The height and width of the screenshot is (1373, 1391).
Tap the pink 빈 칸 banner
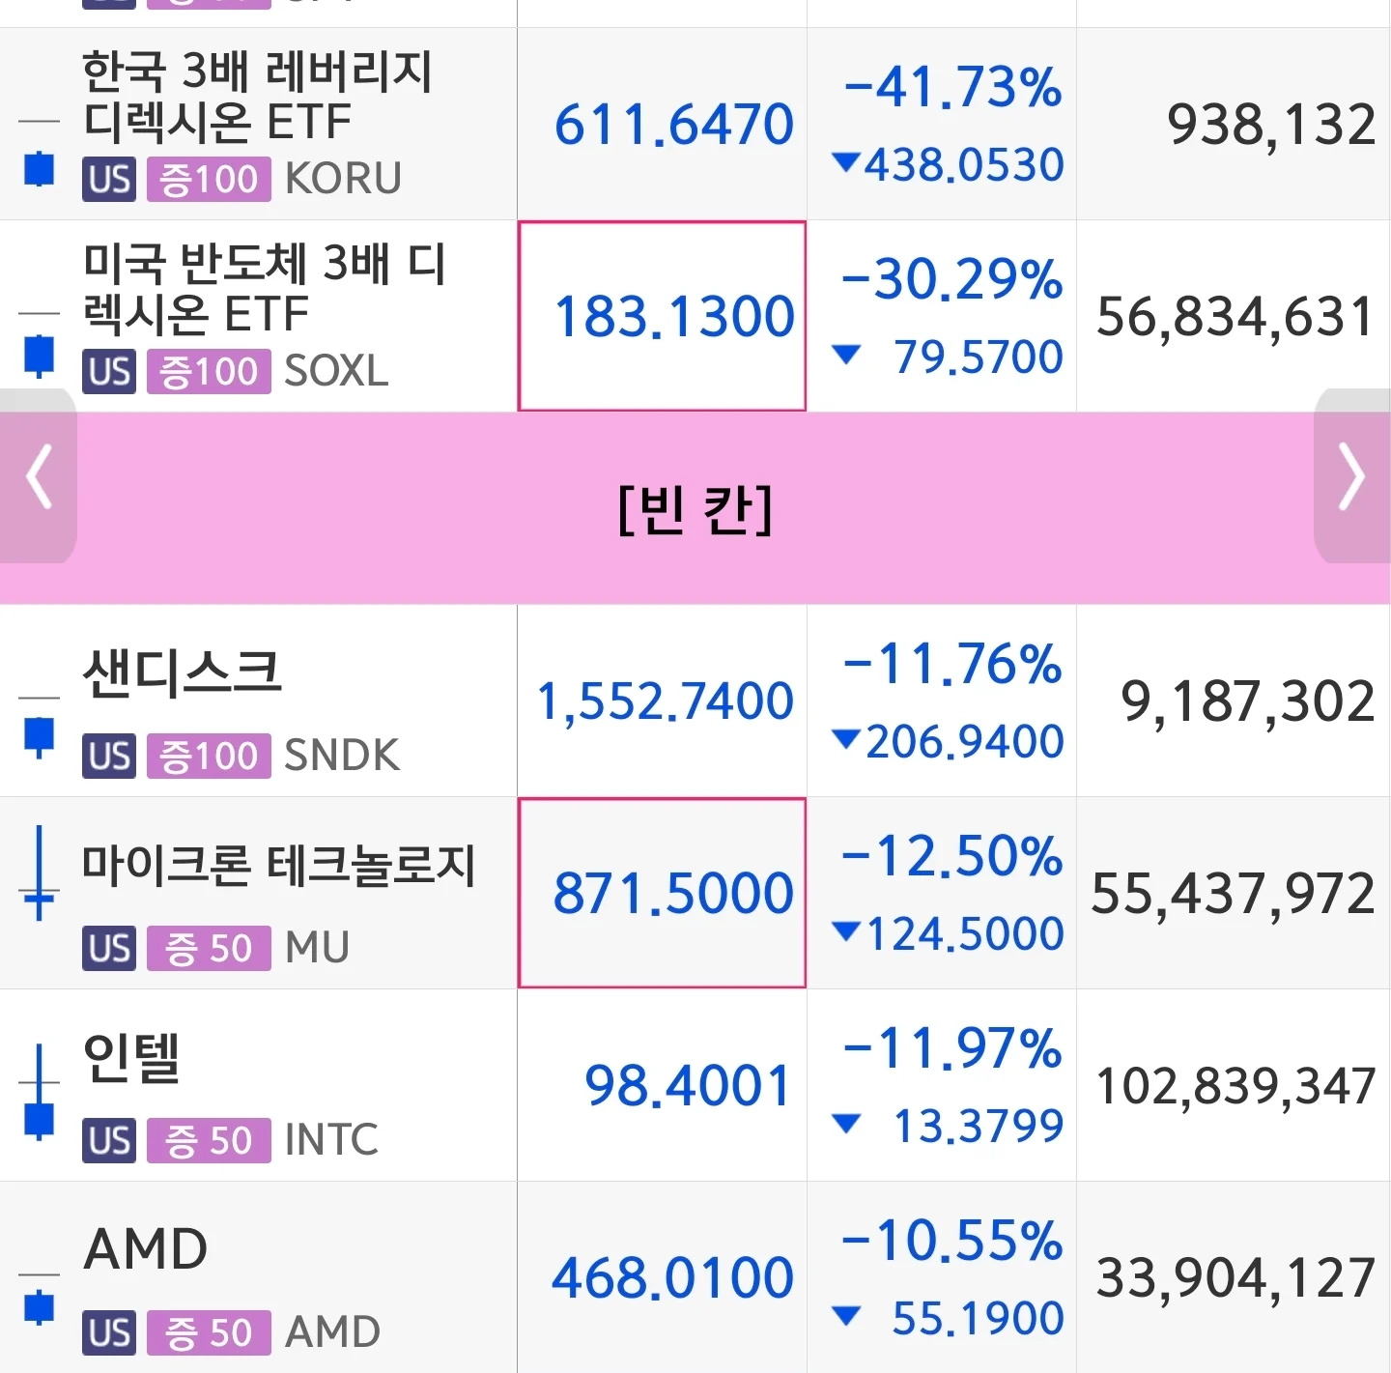click(x=695, y=508)
